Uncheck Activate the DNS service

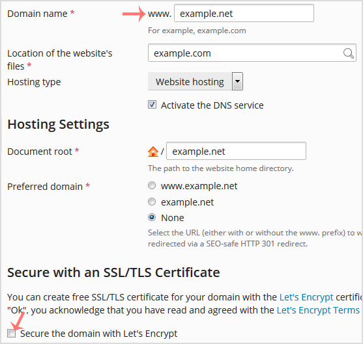click(x=152, y=105)
